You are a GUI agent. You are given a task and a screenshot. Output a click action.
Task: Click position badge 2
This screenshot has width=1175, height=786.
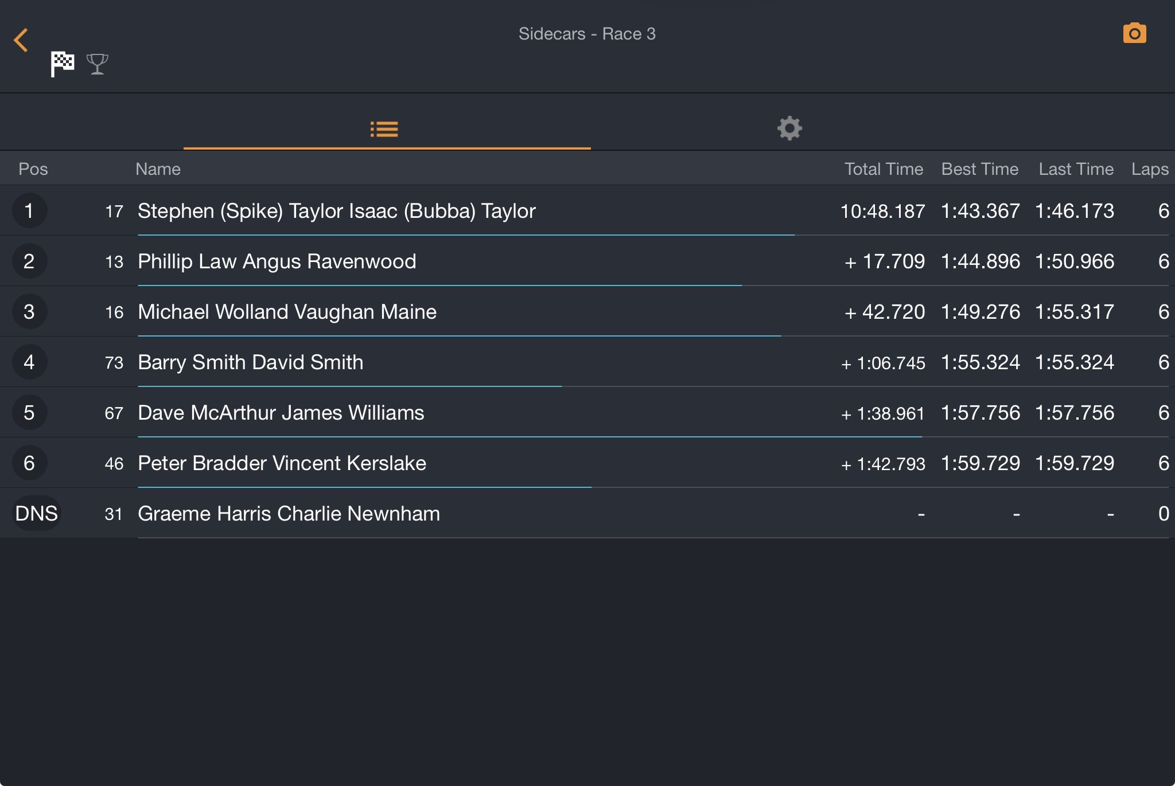click(x=29, y=261)
